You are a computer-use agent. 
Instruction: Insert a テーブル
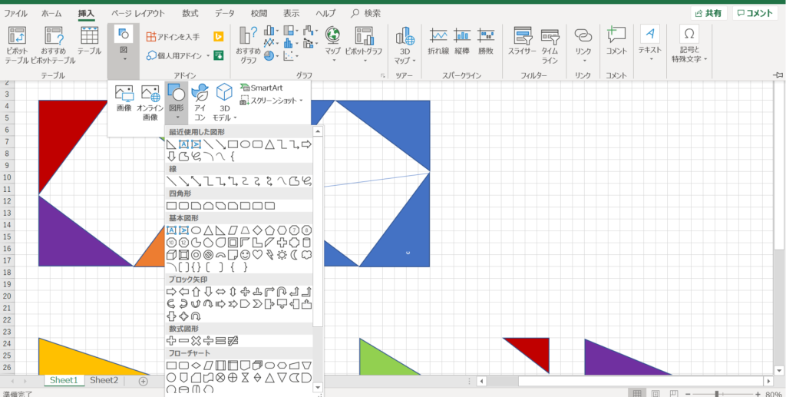(89, 41)
